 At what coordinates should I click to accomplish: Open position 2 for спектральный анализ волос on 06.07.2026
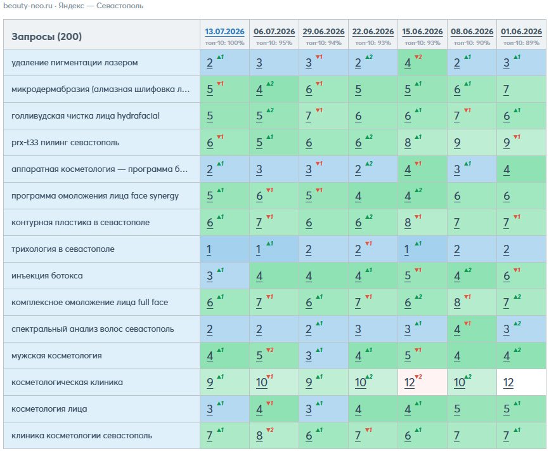[259, 329]
